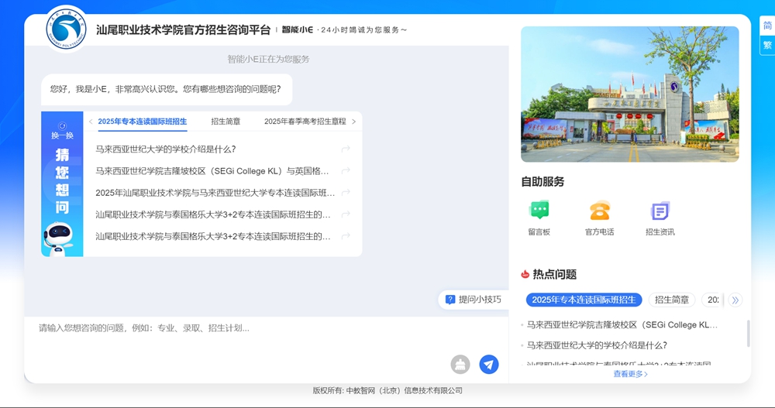Click the 留言板 message board icon

[x=539, y=211]
